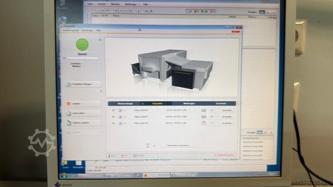Viewport: 333px width, 187px height.
Task: Click Bearbeiten for the first cassette row
Action: (227, 110)
